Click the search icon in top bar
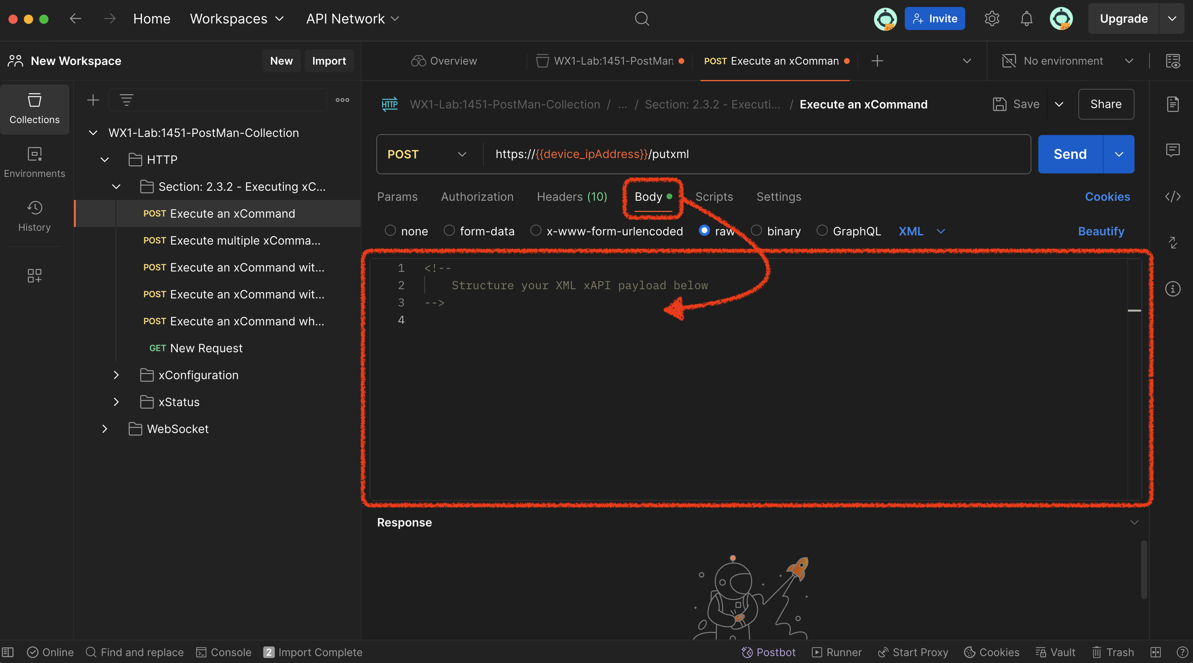 tap(642, 19)
